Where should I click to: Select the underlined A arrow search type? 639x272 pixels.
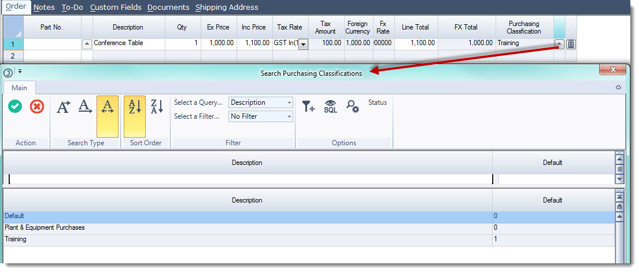point(85,107)
